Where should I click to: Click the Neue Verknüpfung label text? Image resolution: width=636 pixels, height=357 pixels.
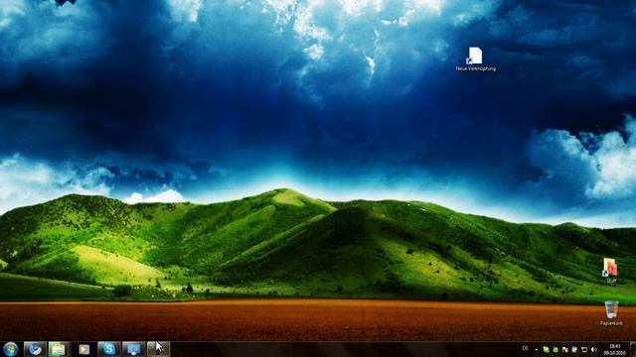475,68
